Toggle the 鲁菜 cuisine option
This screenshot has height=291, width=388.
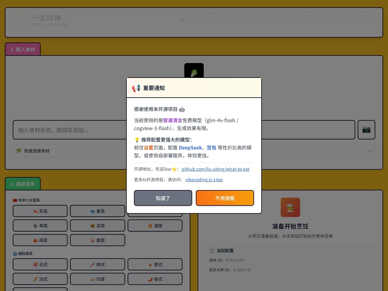[98, 211]
